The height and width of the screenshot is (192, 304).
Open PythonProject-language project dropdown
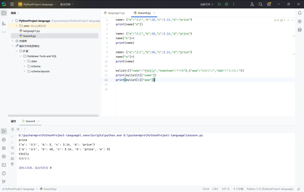pyautogui.click(x=37, y=4)
